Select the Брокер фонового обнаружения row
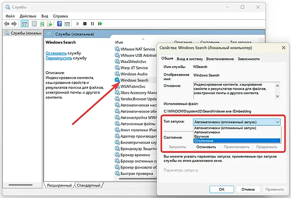The image size is (291, 198). pos(136,167)
